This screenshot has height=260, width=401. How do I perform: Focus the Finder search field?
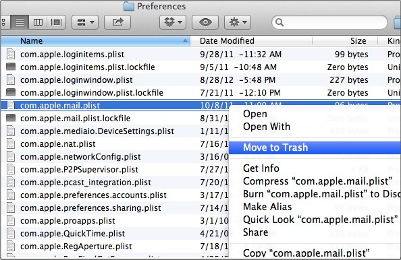(329, 22)
